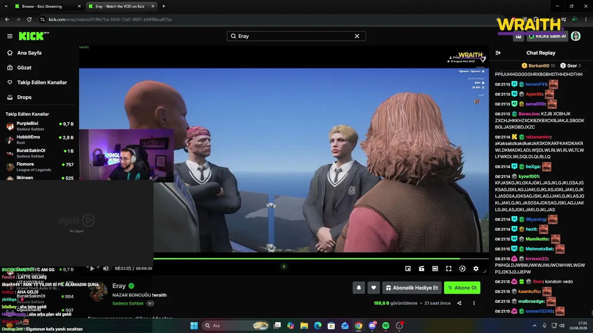This screenshot has height=333, width=593.
Task: Open Eray's channel name link
Action: point(119,286)
